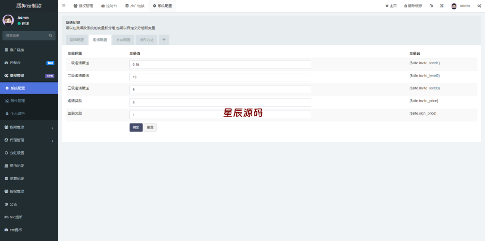Open 公告 in the sidebar
The width and height of the screenshot is (485, 241).
coord(29,204)
